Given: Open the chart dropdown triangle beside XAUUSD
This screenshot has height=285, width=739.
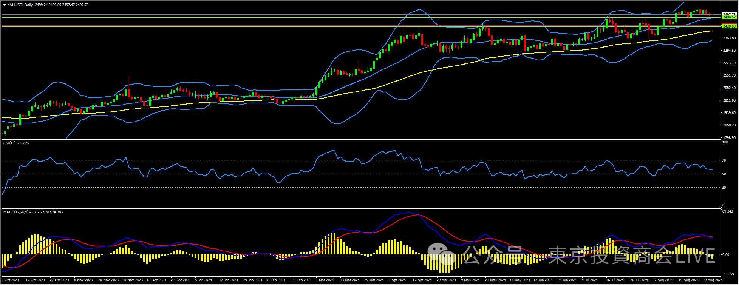Looking at the screenshot, I should (x=4, y=5).
